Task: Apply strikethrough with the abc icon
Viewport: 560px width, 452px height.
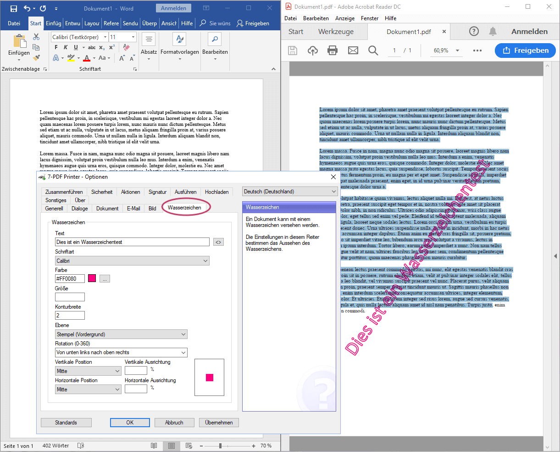Action: tap(92, 47)
